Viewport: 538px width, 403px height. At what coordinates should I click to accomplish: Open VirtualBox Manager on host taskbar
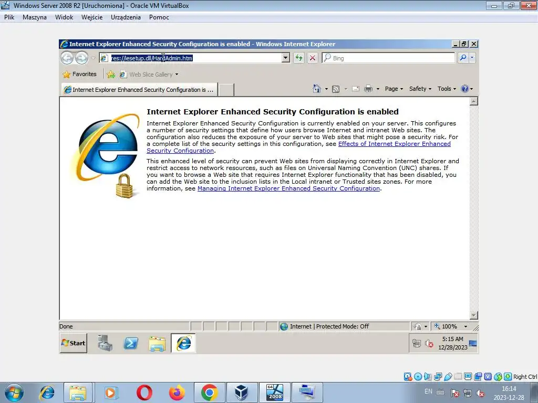pyautogui.click(x=242, y=393)
